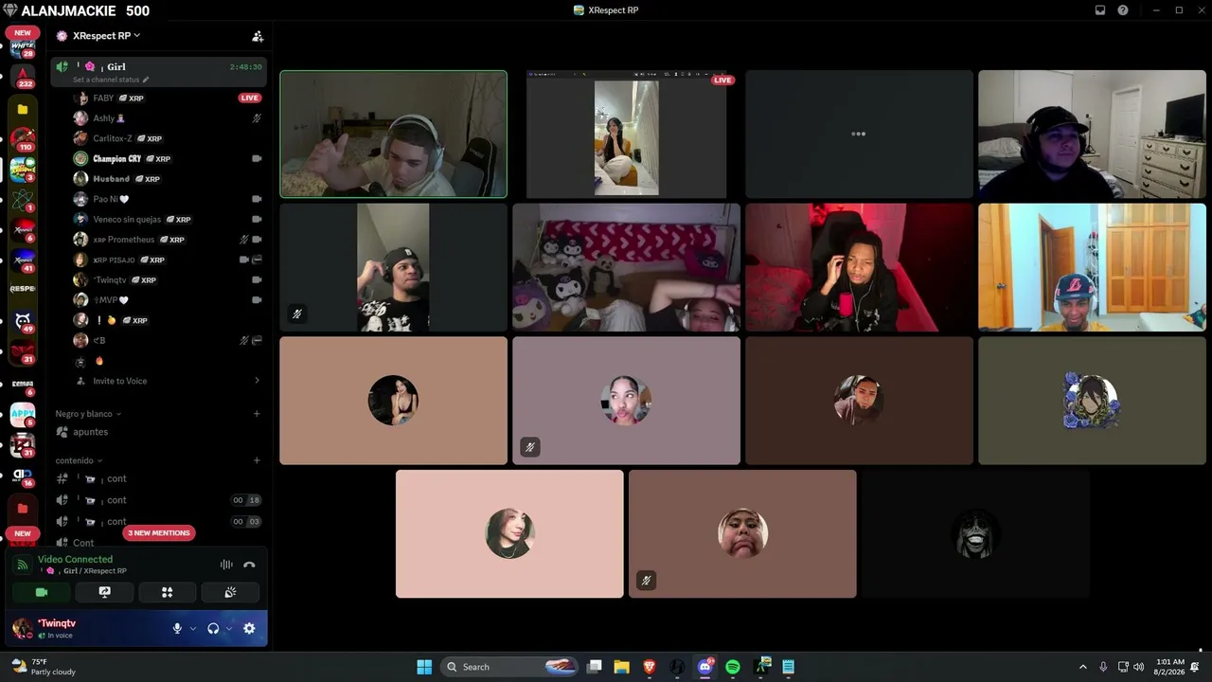Deafen audio with the headphones icon
The image size is (1212, 682).
pyautogui.click(x=213, y=628)
